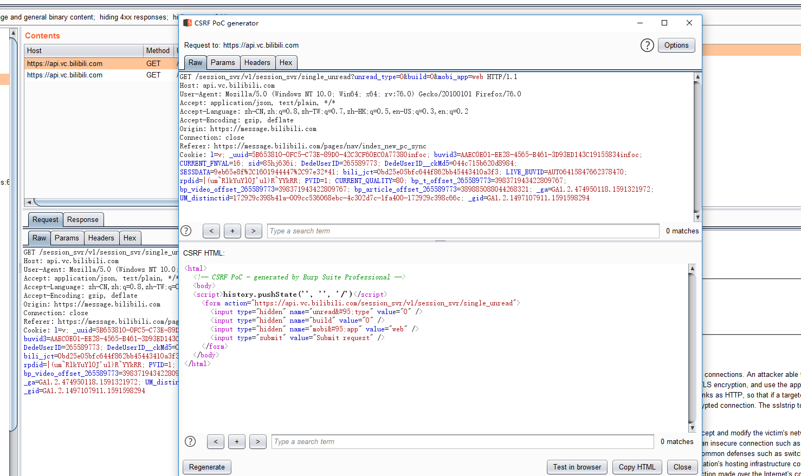The width and height of the screenshot is (801, 476).
Task: Click left arrow of Contents table horizontal scrollbar
Action: pos(29,202)
